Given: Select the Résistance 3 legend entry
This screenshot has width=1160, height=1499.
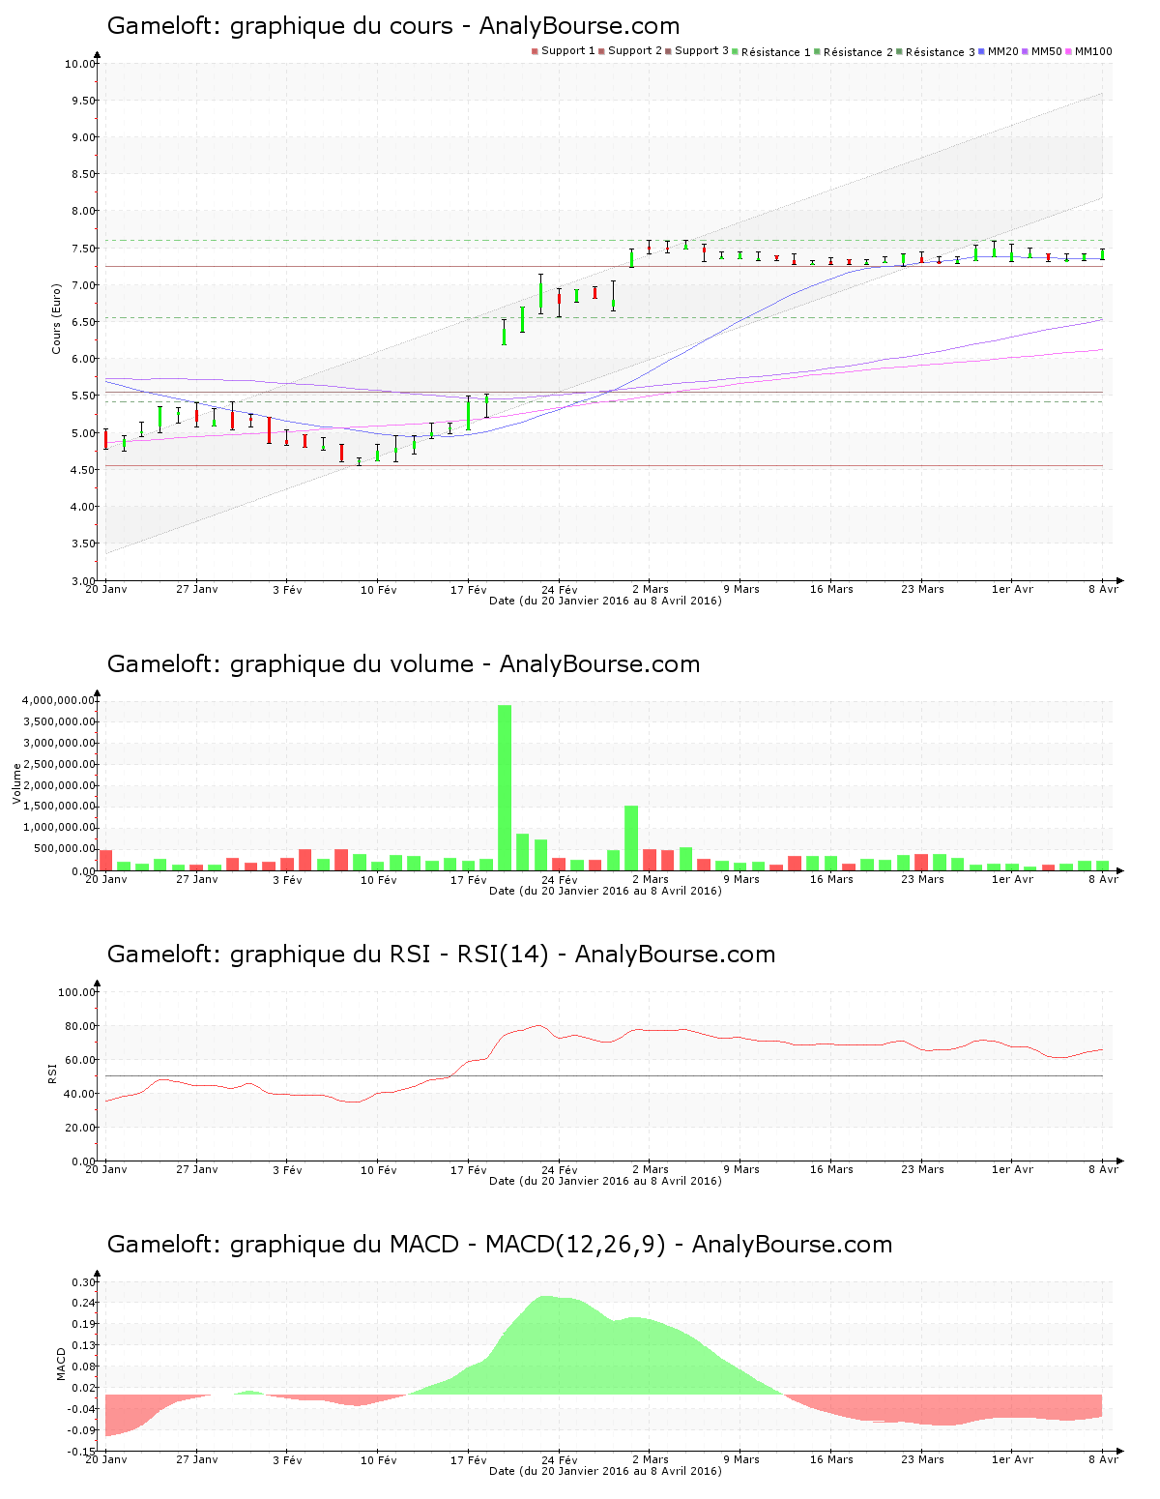Looking at the screenshot, I should (937, 52).
